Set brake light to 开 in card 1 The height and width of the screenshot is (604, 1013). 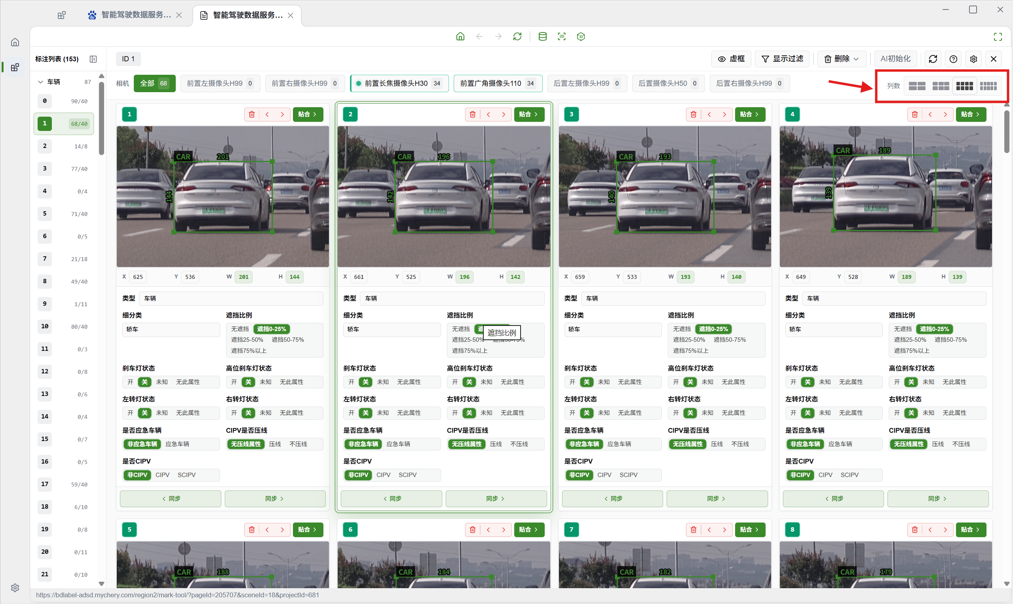(x=130, y=382)
